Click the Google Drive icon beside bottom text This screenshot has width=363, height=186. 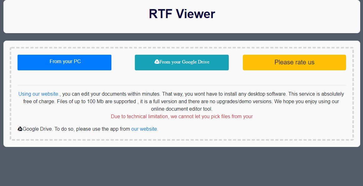pyautogui.click(x=20, y=129)
